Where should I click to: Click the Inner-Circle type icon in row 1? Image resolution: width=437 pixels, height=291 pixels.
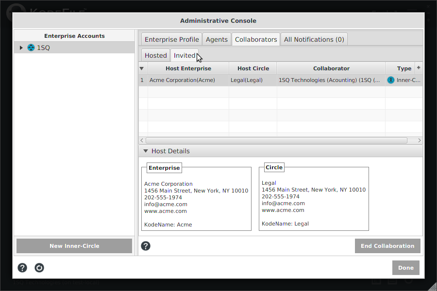coord(391,80)
